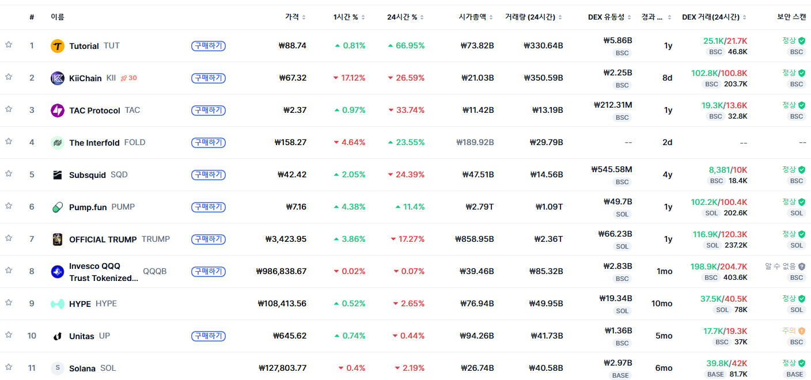Sort by DEX 유동성 column
This screenshot has height=380, width=811.
(610, 17)
